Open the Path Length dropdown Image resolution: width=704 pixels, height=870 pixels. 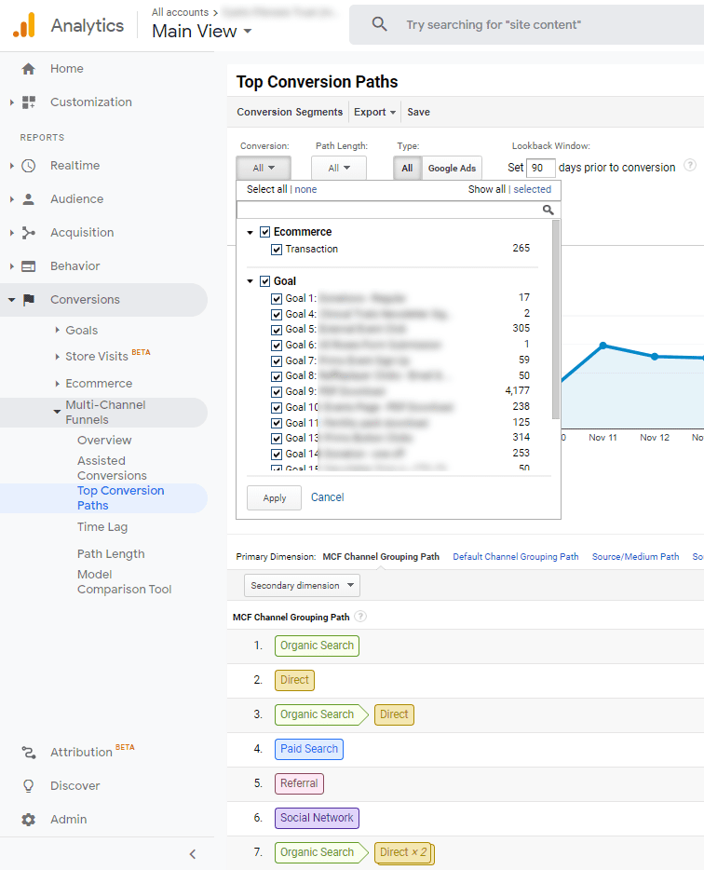coord(338,169)
